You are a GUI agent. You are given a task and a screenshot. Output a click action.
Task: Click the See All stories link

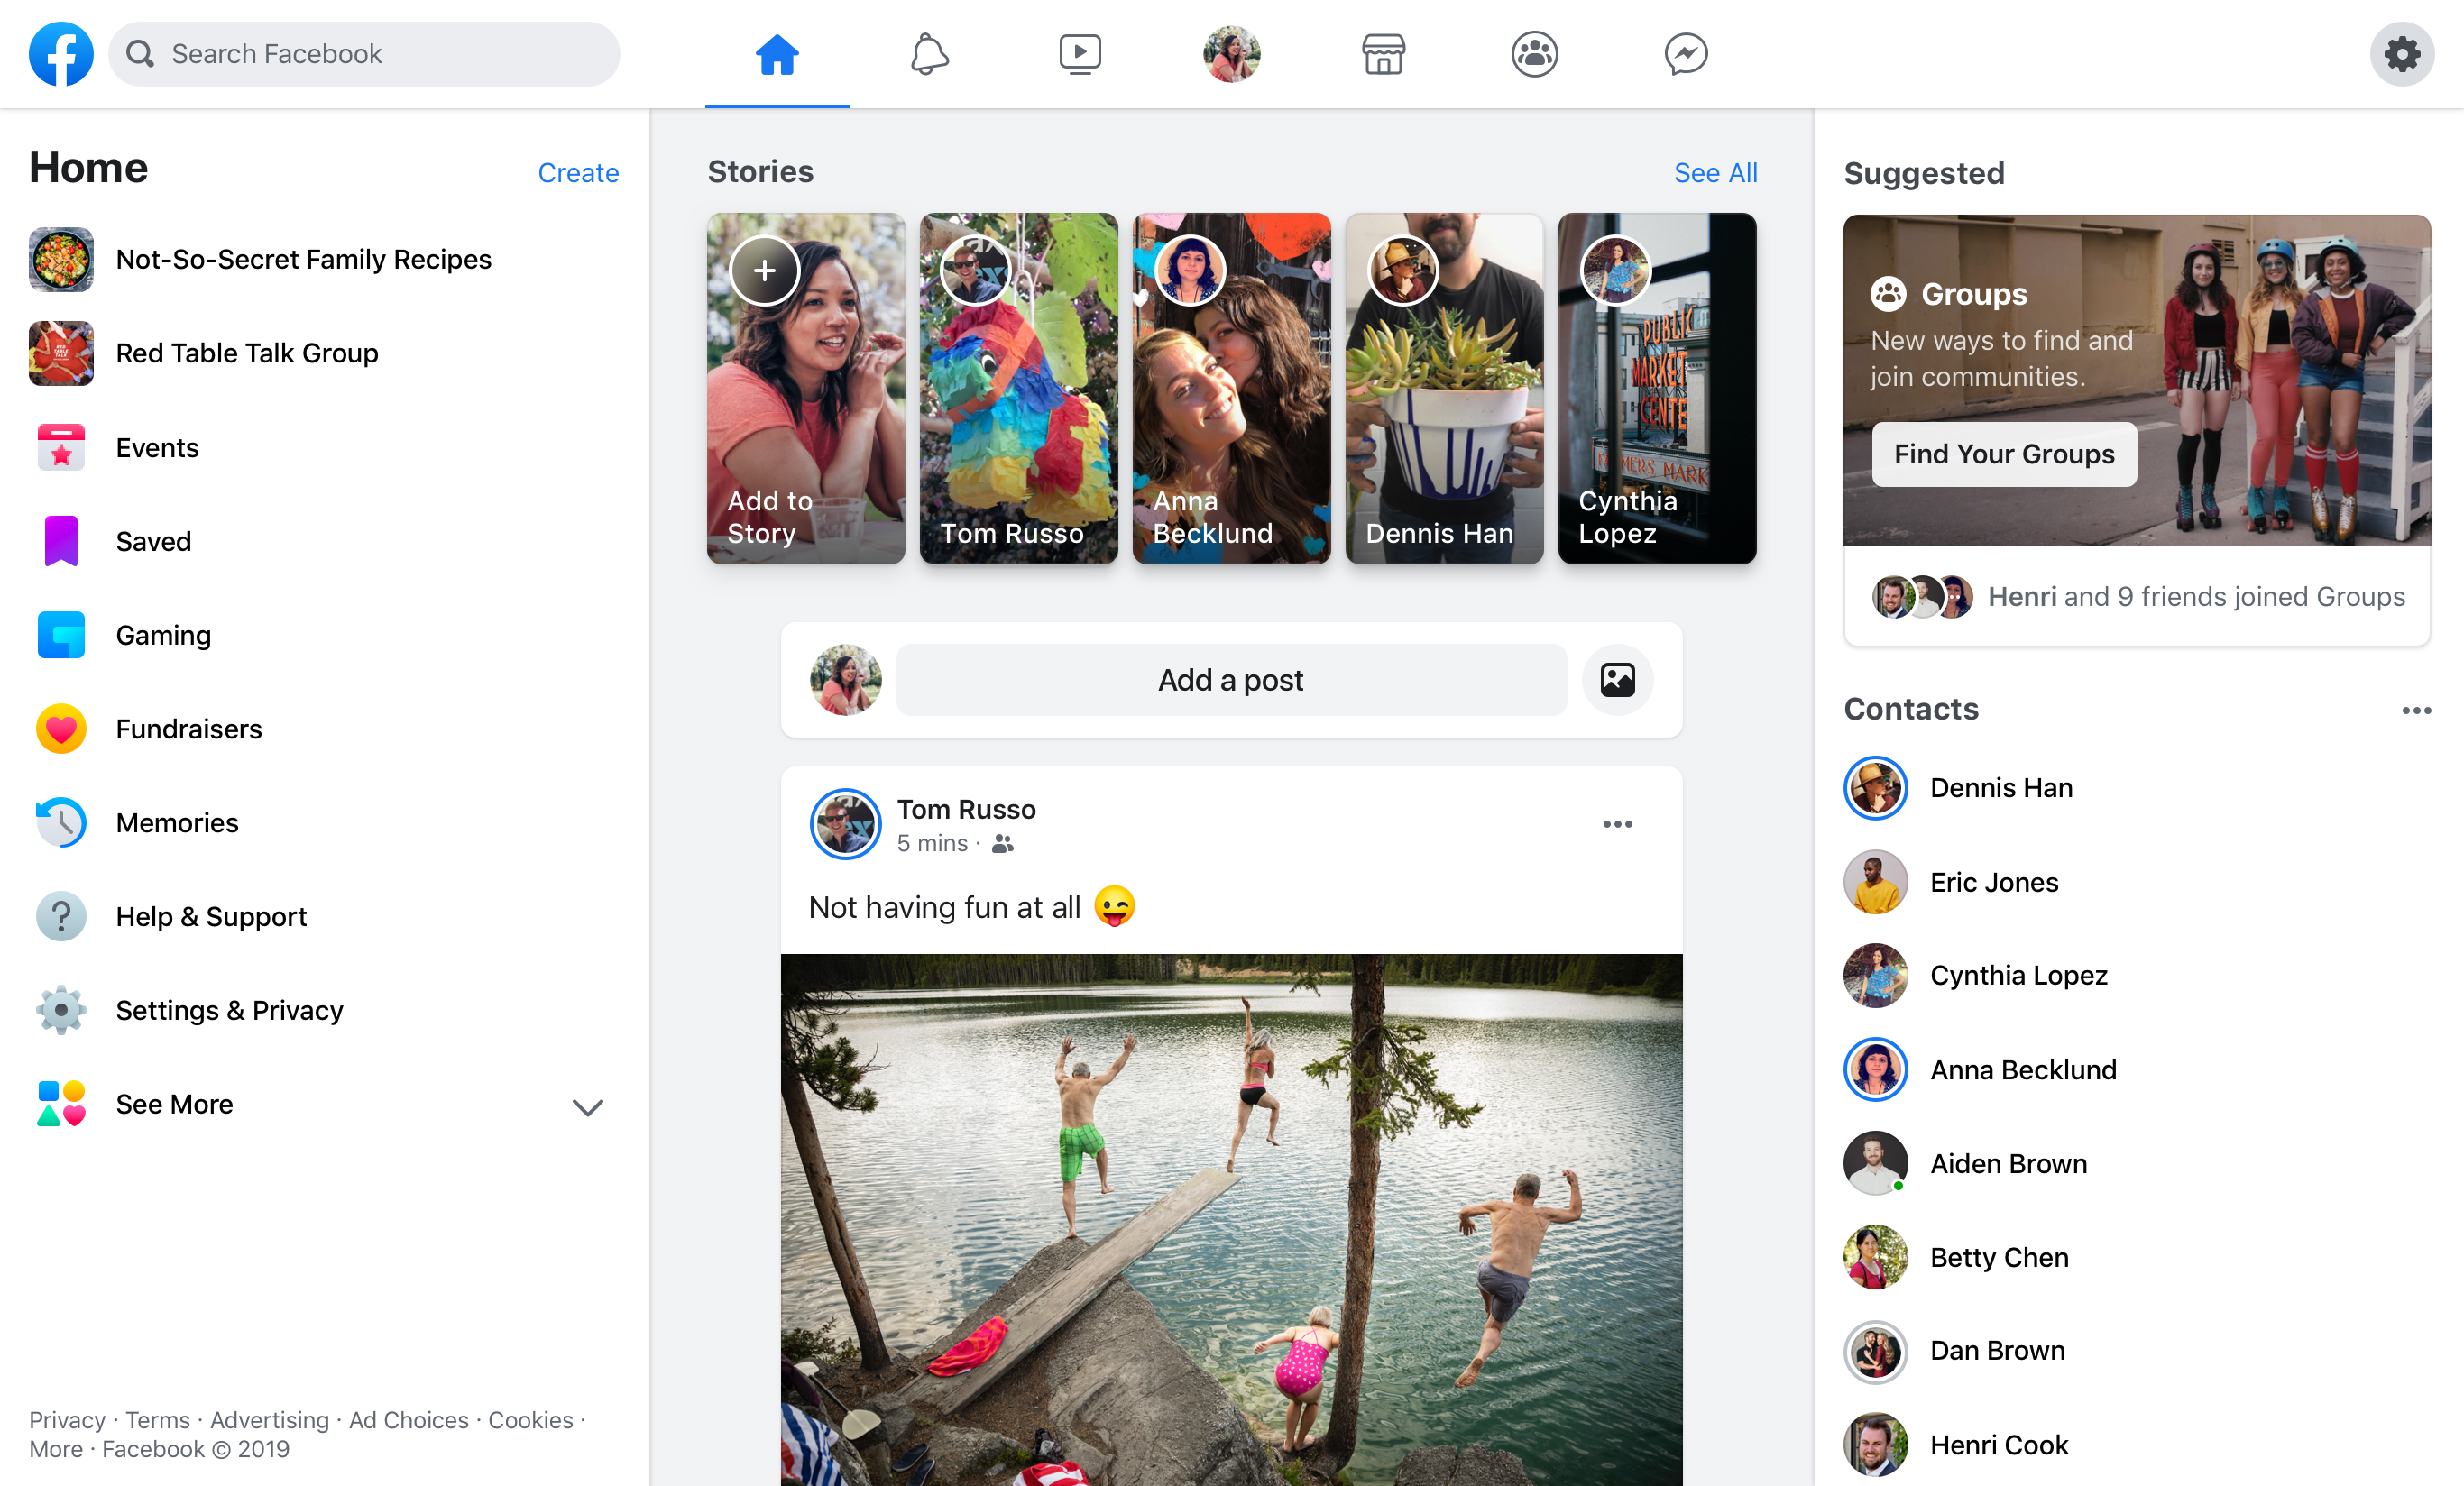tap(1715, 170)
